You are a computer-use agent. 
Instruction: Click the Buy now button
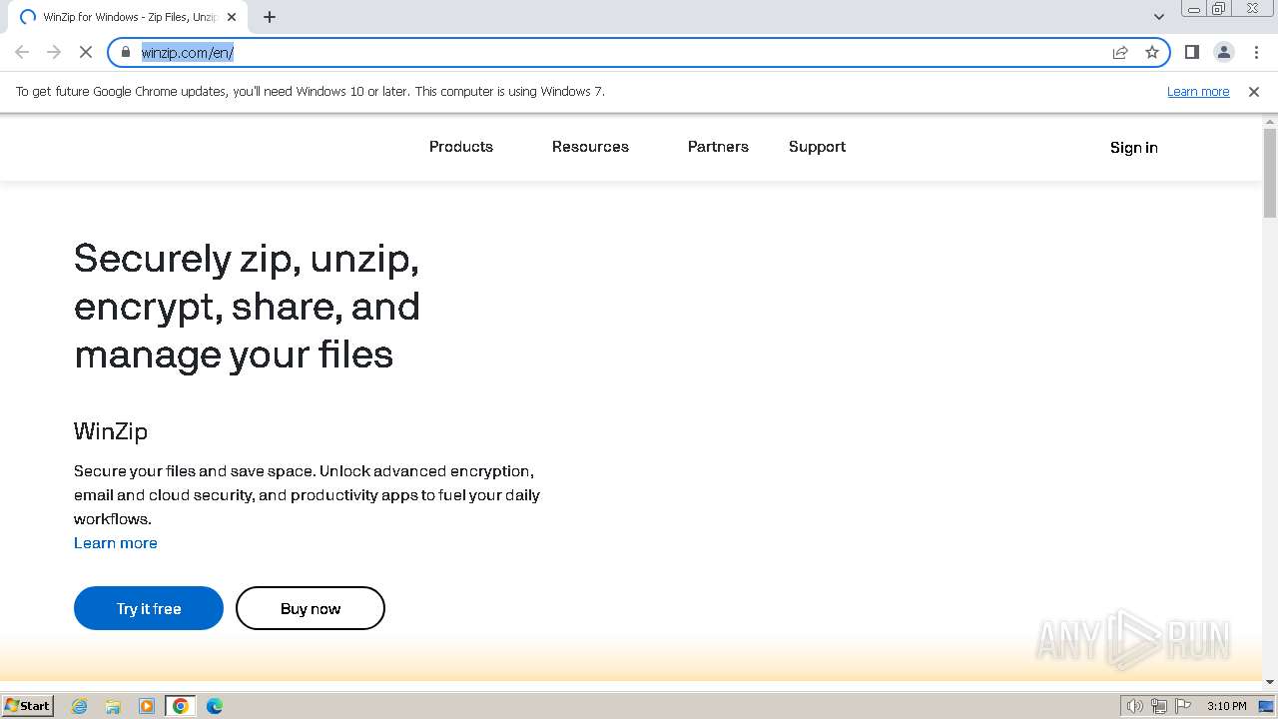point(311,608)
